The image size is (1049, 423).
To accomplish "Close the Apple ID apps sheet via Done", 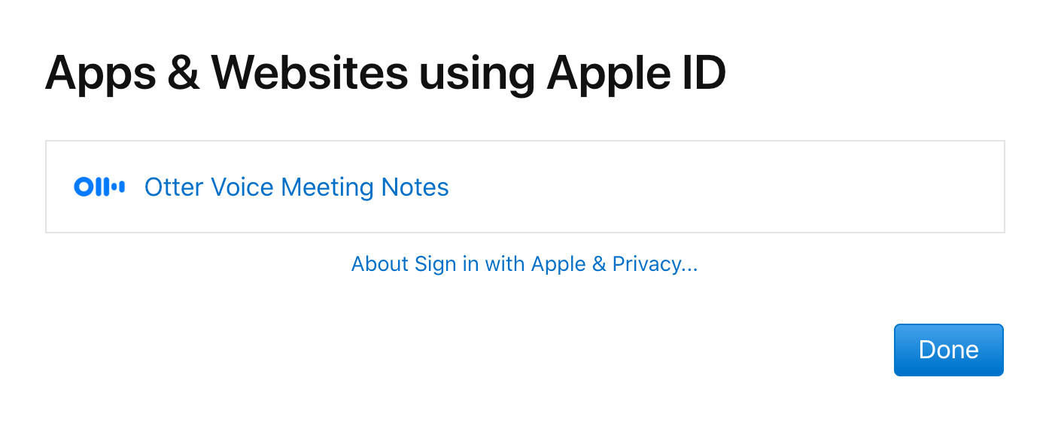I will pyautogui.click(x=948, y=350).
